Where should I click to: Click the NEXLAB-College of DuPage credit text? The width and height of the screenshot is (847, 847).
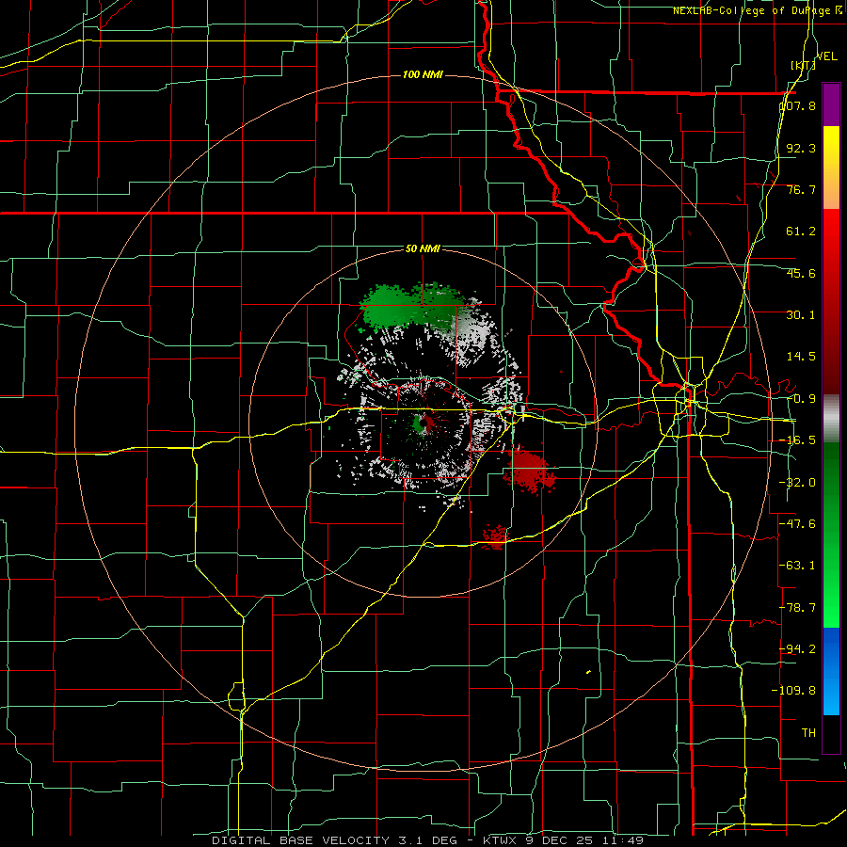pyautogui.click(x=754, y=10)
